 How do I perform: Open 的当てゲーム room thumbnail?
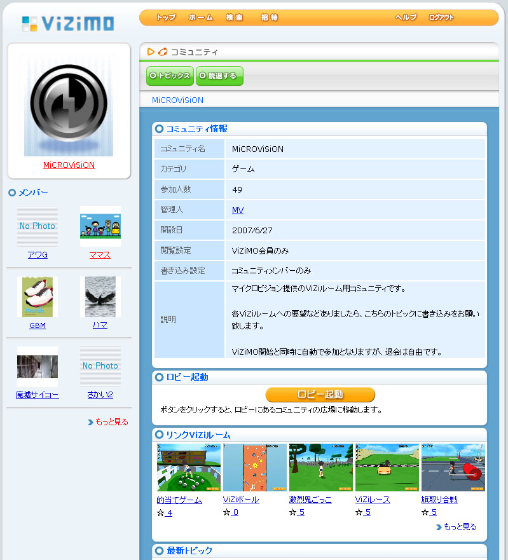[x=189, y=467]
